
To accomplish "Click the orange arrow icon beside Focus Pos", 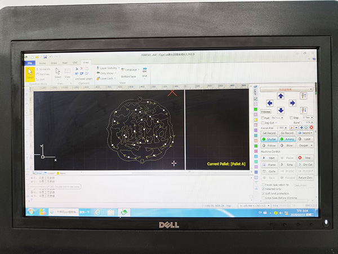I will click(291, 128).
